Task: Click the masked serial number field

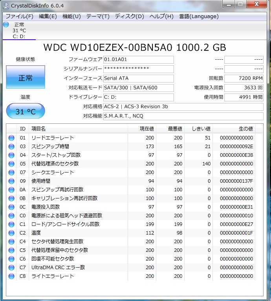Action: [x=139, y=69]
